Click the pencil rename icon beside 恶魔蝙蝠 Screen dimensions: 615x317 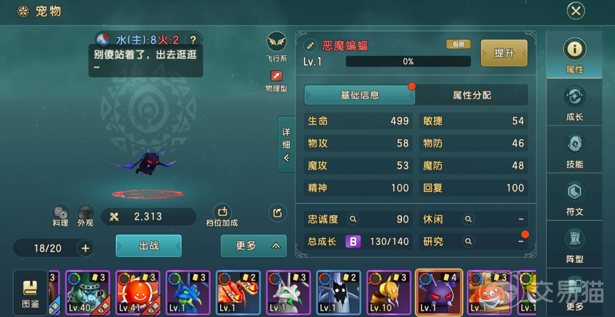pyautogui.click(x=310, y=46)
